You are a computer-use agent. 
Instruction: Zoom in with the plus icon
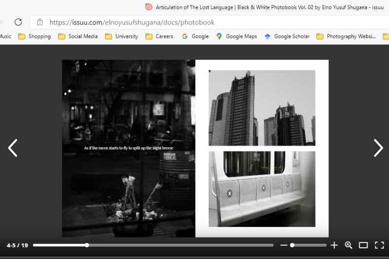pos(334,245)
